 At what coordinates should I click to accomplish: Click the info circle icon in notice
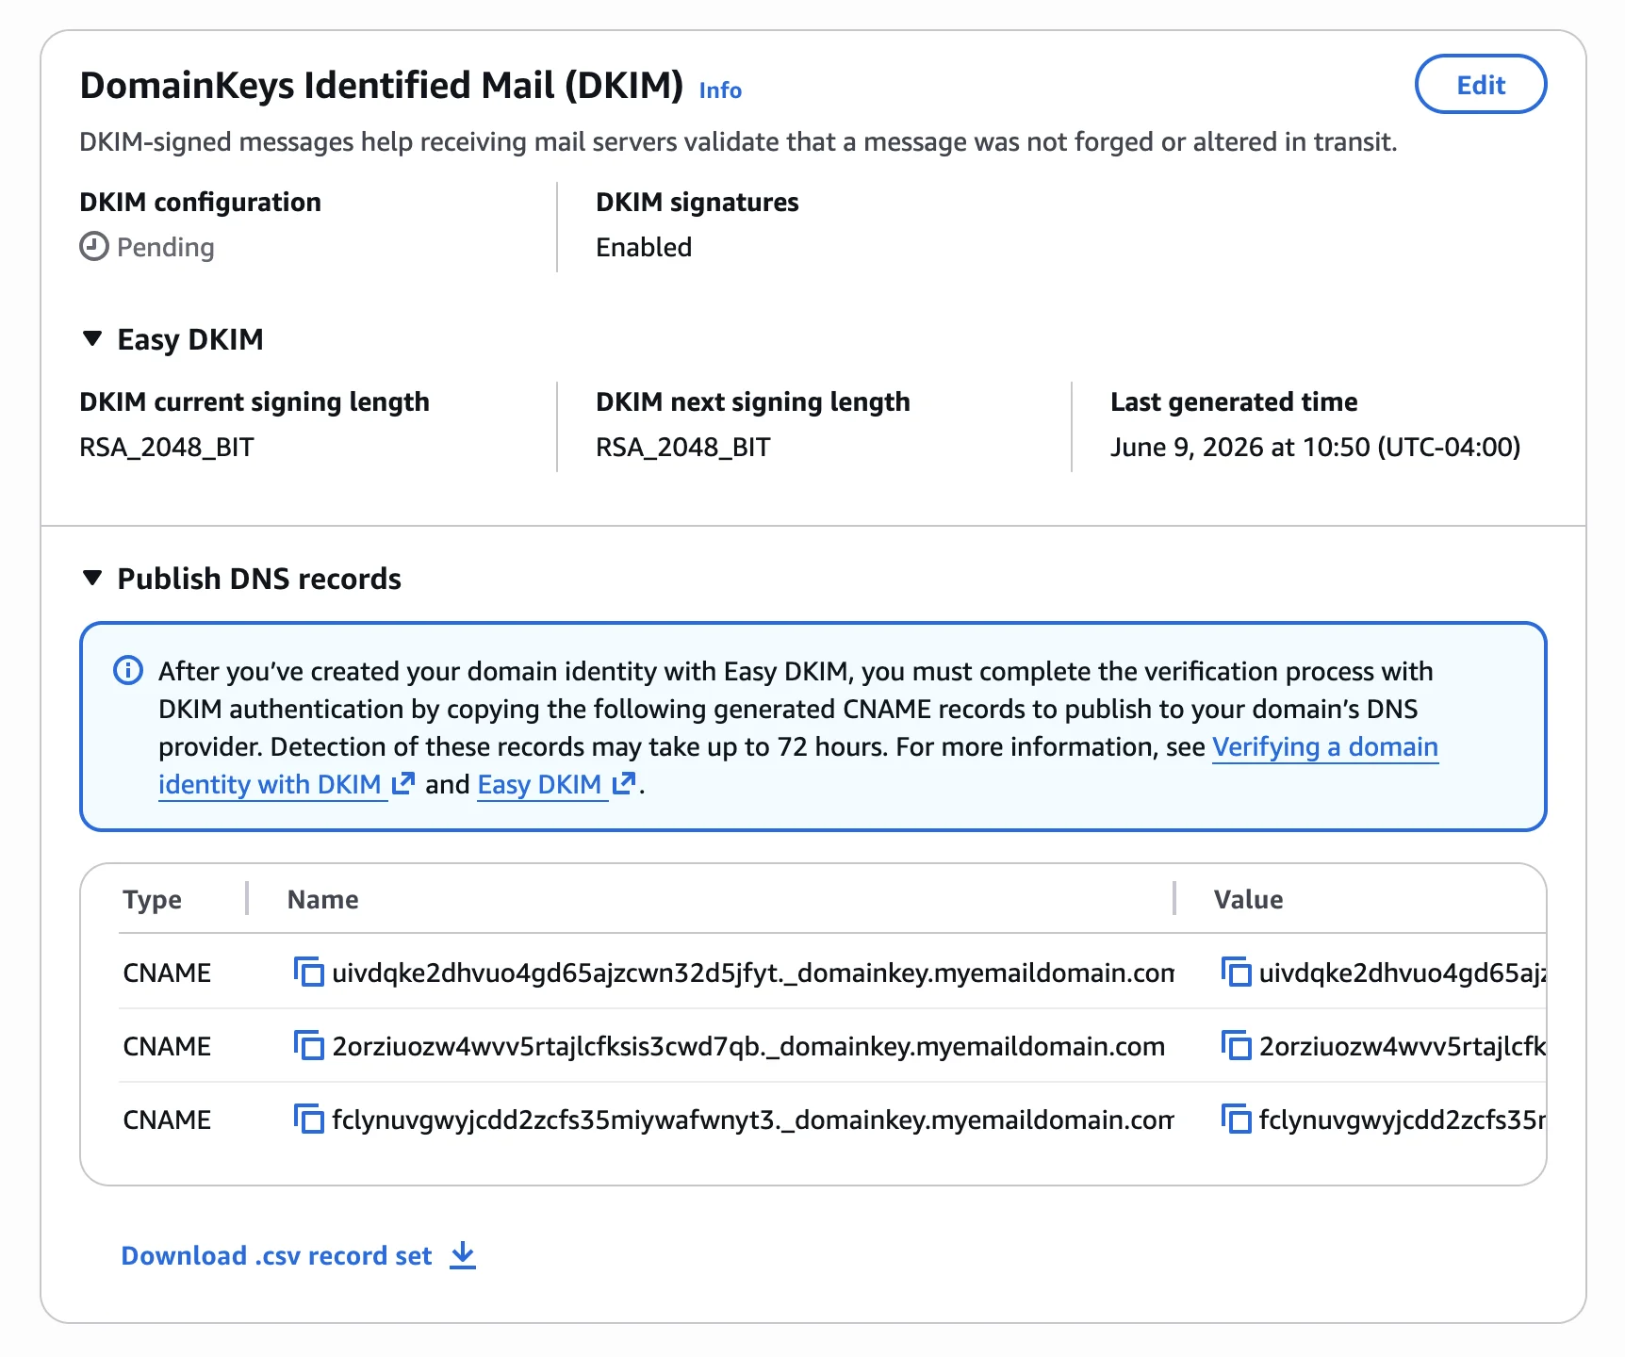tap(128, 671)
